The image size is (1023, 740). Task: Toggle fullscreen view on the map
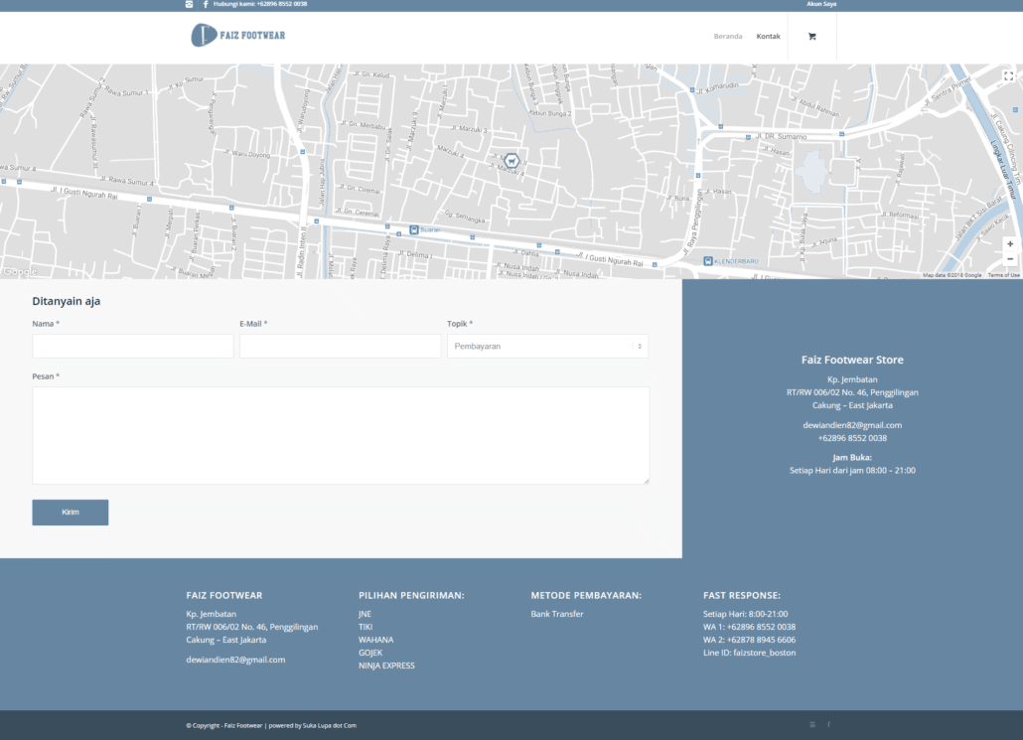pyautogui.click(x=1009, y=75)
